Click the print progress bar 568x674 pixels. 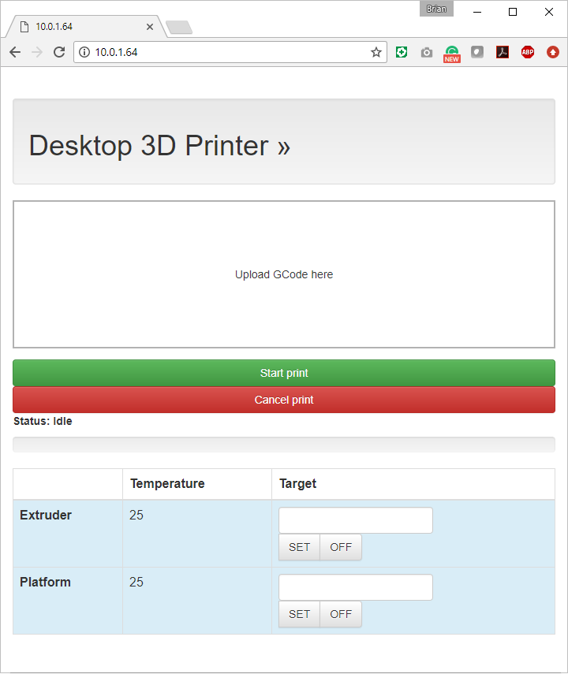284,445
